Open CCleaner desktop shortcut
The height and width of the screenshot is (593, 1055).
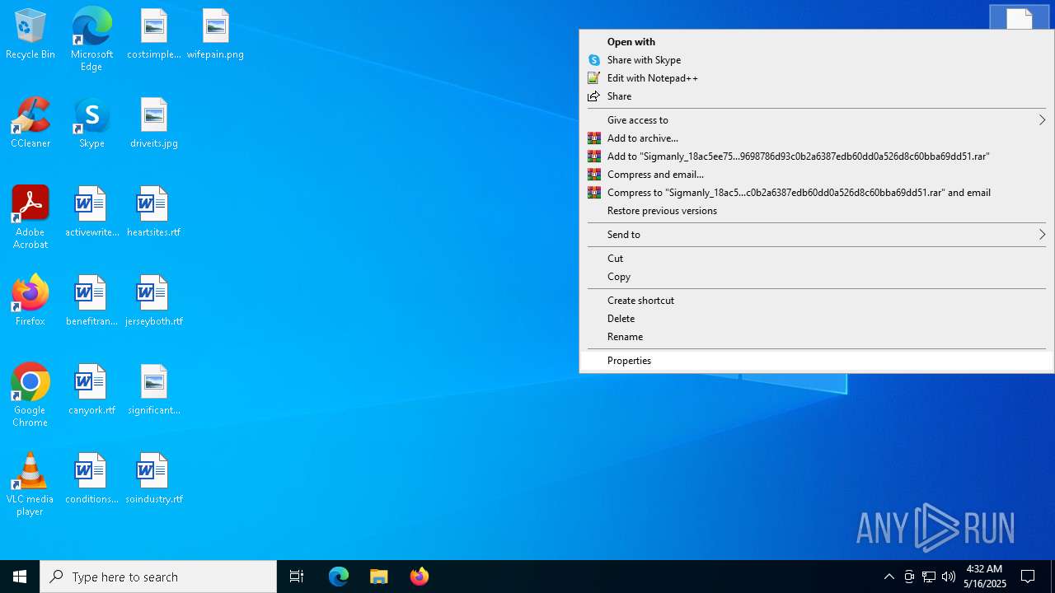(30, 124)
